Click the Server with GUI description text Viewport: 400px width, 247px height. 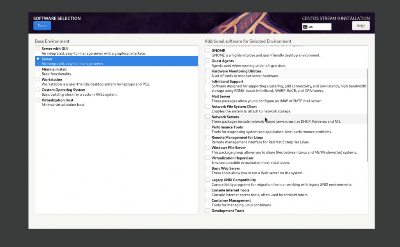94,53
